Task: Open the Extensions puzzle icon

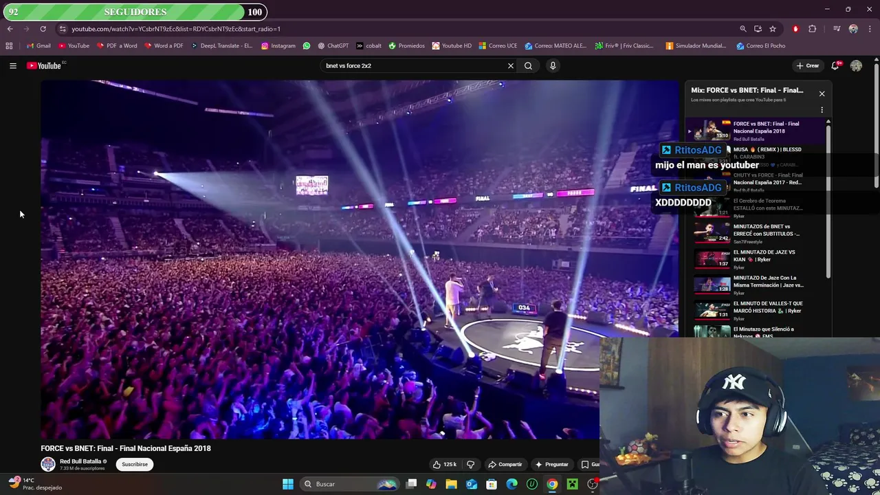Action: point(813,29)
